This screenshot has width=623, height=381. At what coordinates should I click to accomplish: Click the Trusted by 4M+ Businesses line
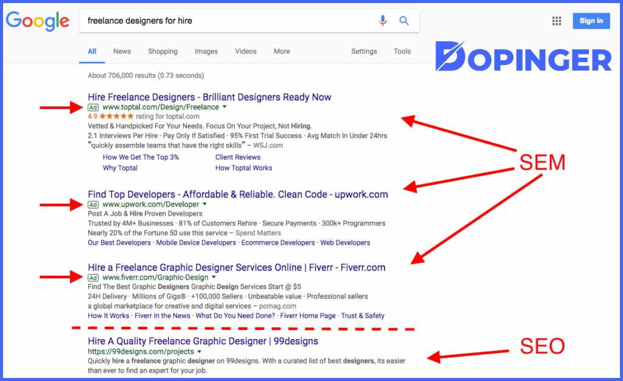[237, 223]
